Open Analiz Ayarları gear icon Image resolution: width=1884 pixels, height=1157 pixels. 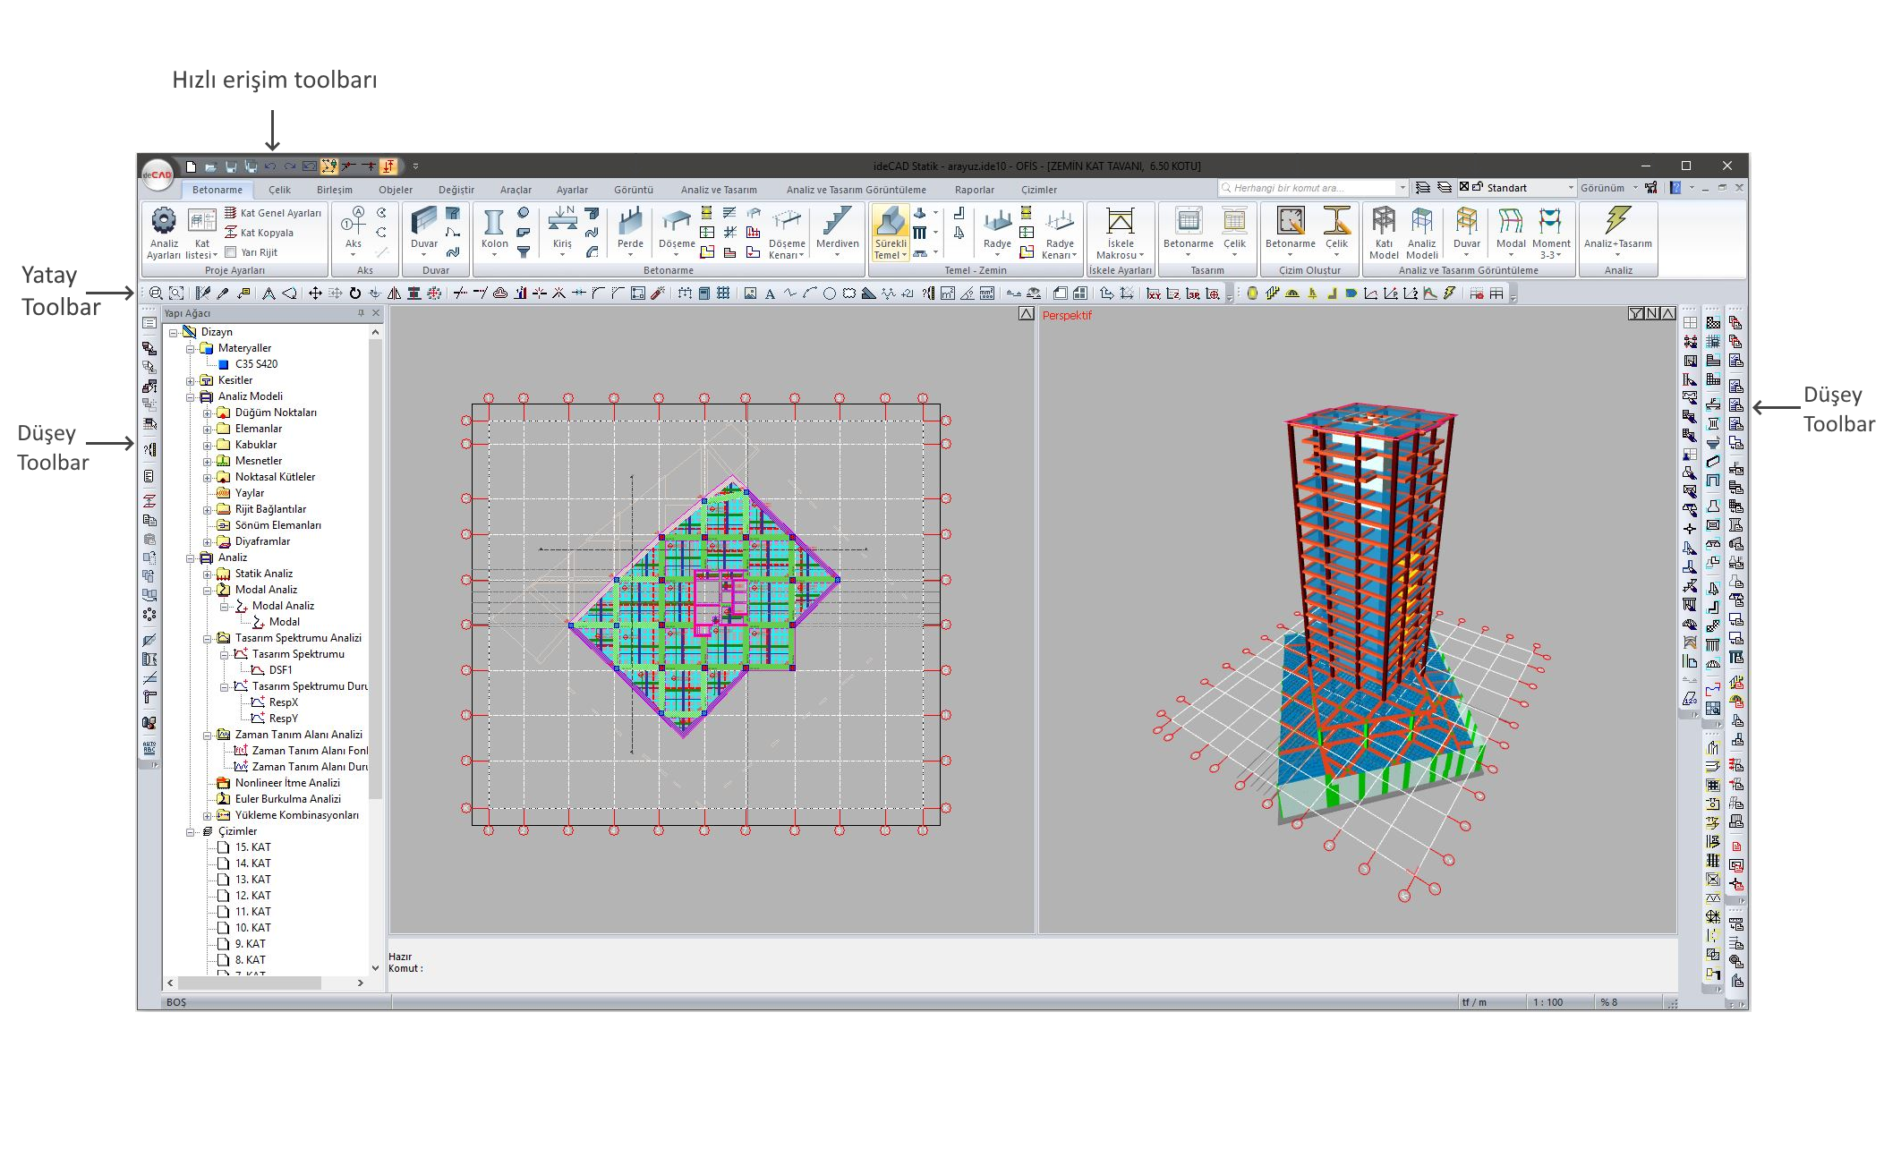[x=164, y=221]
